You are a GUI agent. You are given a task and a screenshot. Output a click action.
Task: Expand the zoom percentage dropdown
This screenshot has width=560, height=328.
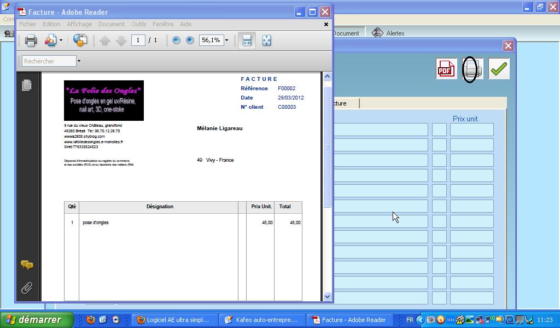click(226, 40)
